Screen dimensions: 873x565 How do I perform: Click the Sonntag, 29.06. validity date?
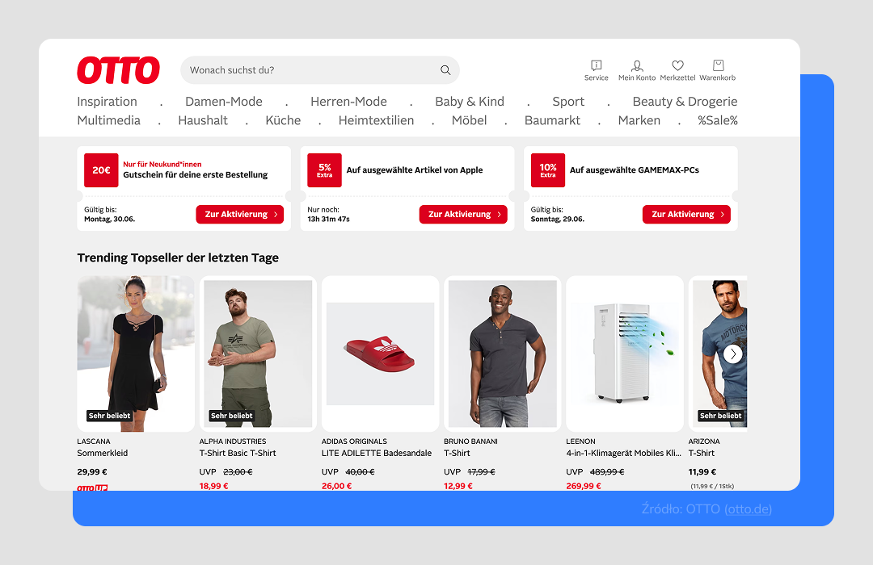coord(557,219)
